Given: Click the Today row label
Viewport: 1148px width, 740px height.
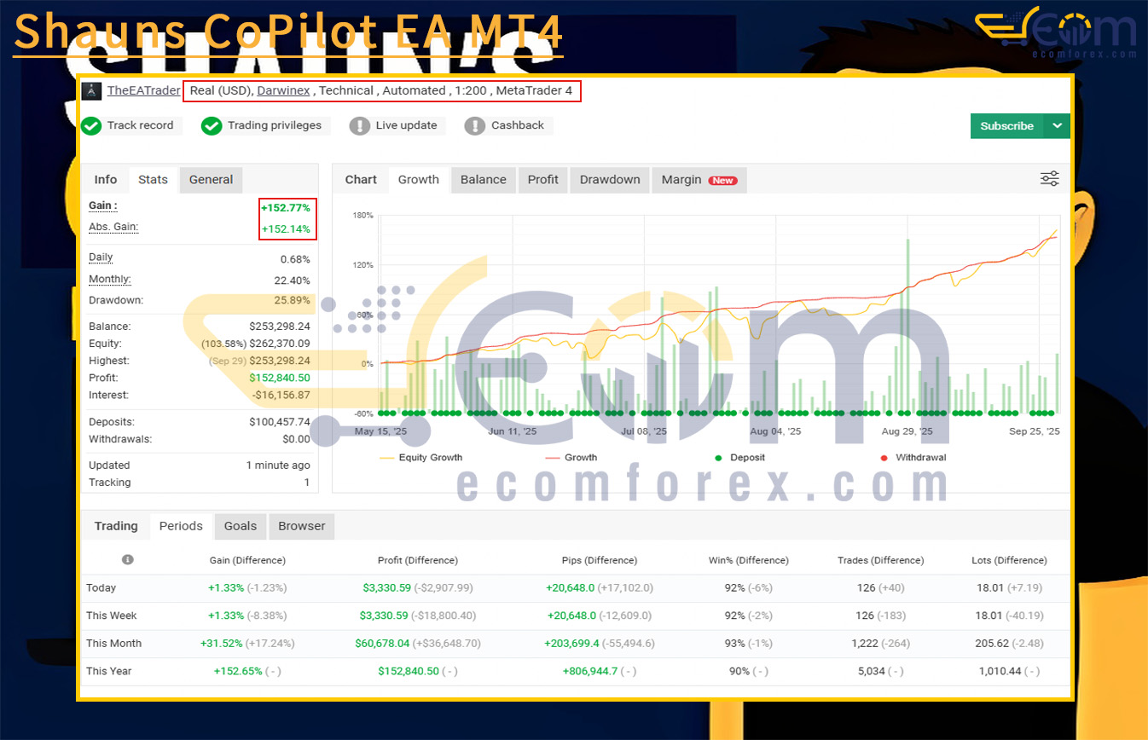Looking at the screenshot, I should [x=101, y=587].
